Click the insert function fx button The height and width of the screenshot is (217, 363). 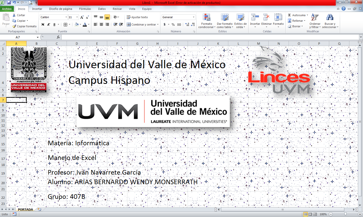(x=58, y=37)
